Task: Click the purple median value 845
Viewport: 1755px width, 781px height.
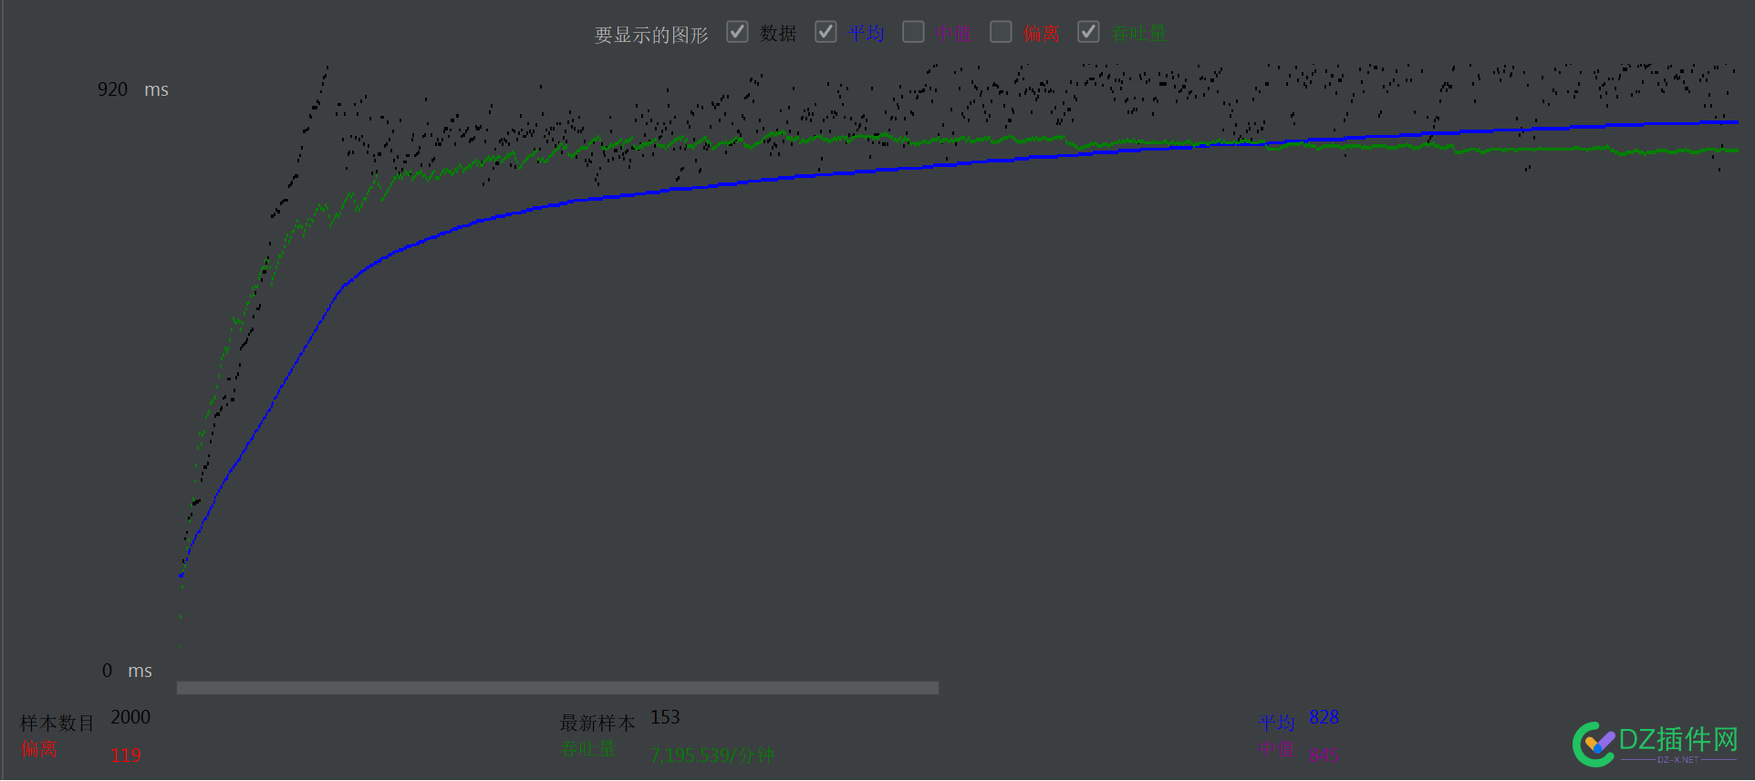Action: (1324, 755)
